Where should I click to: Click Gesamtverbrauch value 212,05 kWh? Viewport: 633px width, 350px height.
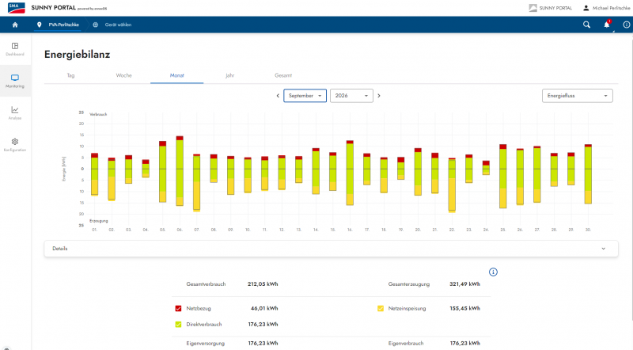(x=263, y=284)
